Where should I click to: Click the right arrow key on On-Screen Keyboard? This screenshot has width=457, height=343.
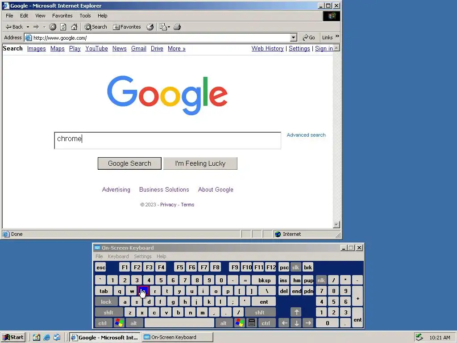(308, 323)
